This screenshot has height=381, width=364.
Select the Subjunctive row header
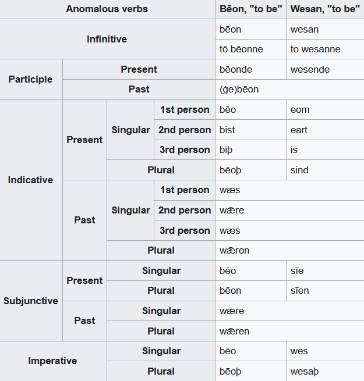click(30, 301)
